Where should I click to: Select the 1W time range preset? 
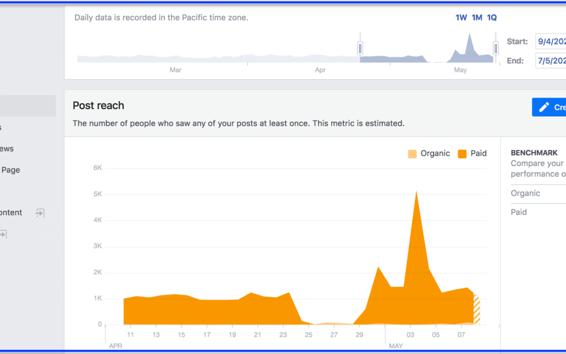[x=461, y=17]
